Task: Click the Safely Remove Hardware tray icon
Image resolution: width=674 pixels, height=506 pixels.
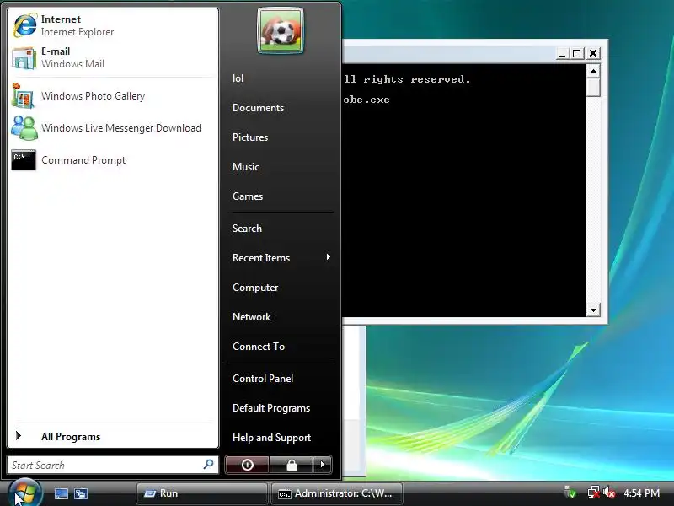Action: [x=570, y=492]
